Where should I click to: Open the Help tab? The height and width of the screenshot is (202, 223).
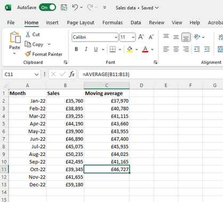coord(195,22)
